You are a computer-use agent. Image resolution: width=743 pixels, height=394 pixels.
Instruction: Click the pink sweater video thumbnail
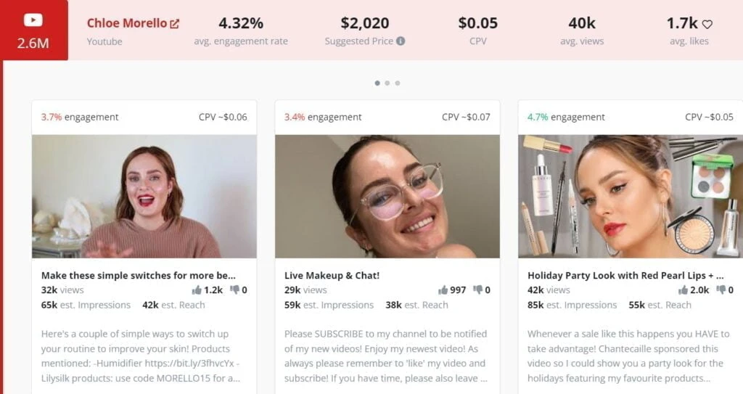point(144,197)
